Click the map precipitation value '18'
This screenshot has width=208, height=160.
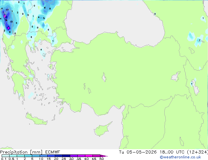pyautogui.click(x=6, y=20)
